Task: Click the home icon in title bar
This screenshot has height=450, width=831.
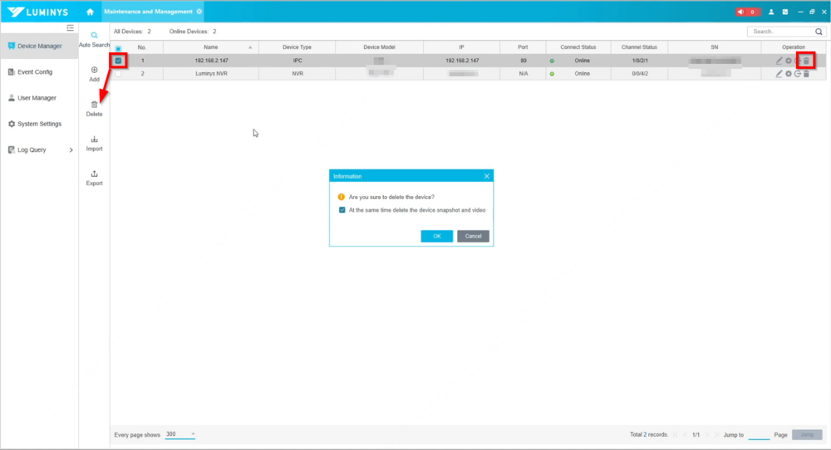Action: (90, 12)
